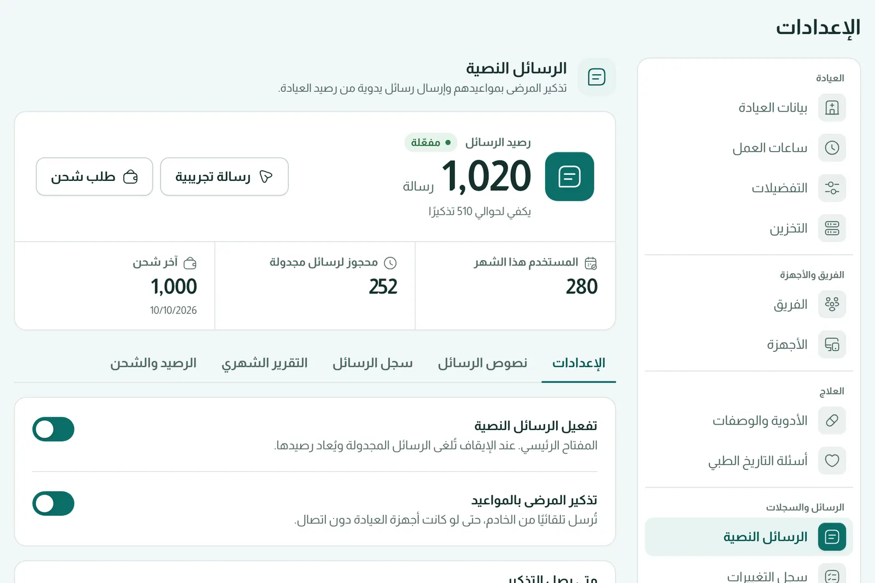Open the الرصيد والشحن tab
The image size is (875, 583).
[x=154, y=363]
